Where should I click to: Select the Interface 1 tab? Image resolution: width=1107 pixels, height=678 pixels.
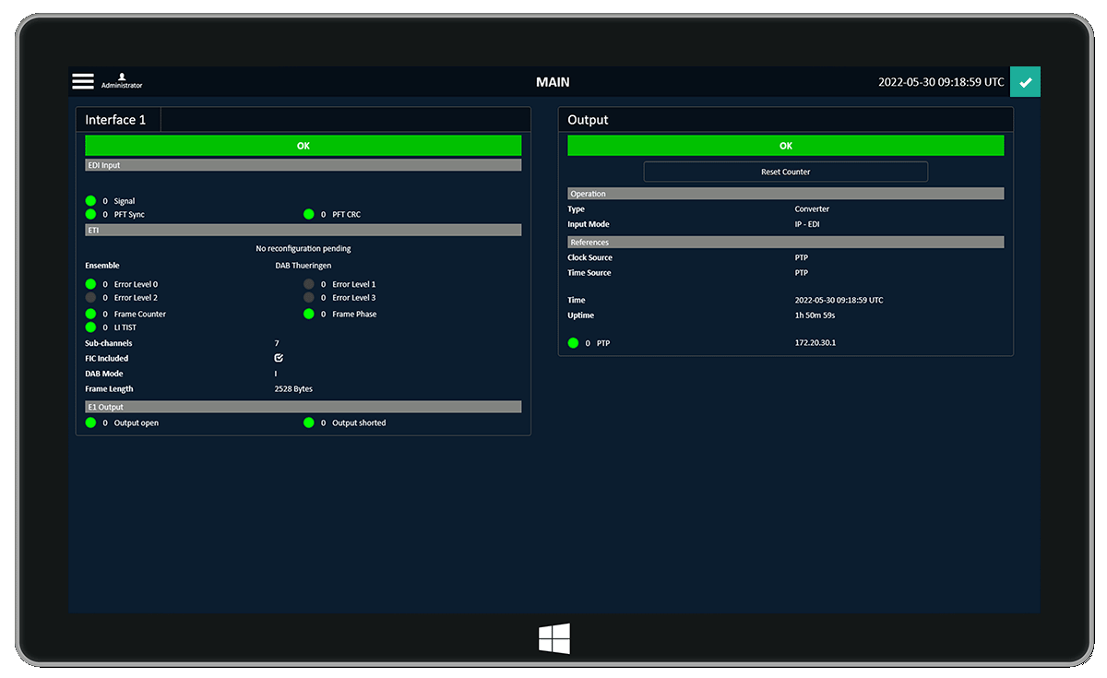(117, 120)
